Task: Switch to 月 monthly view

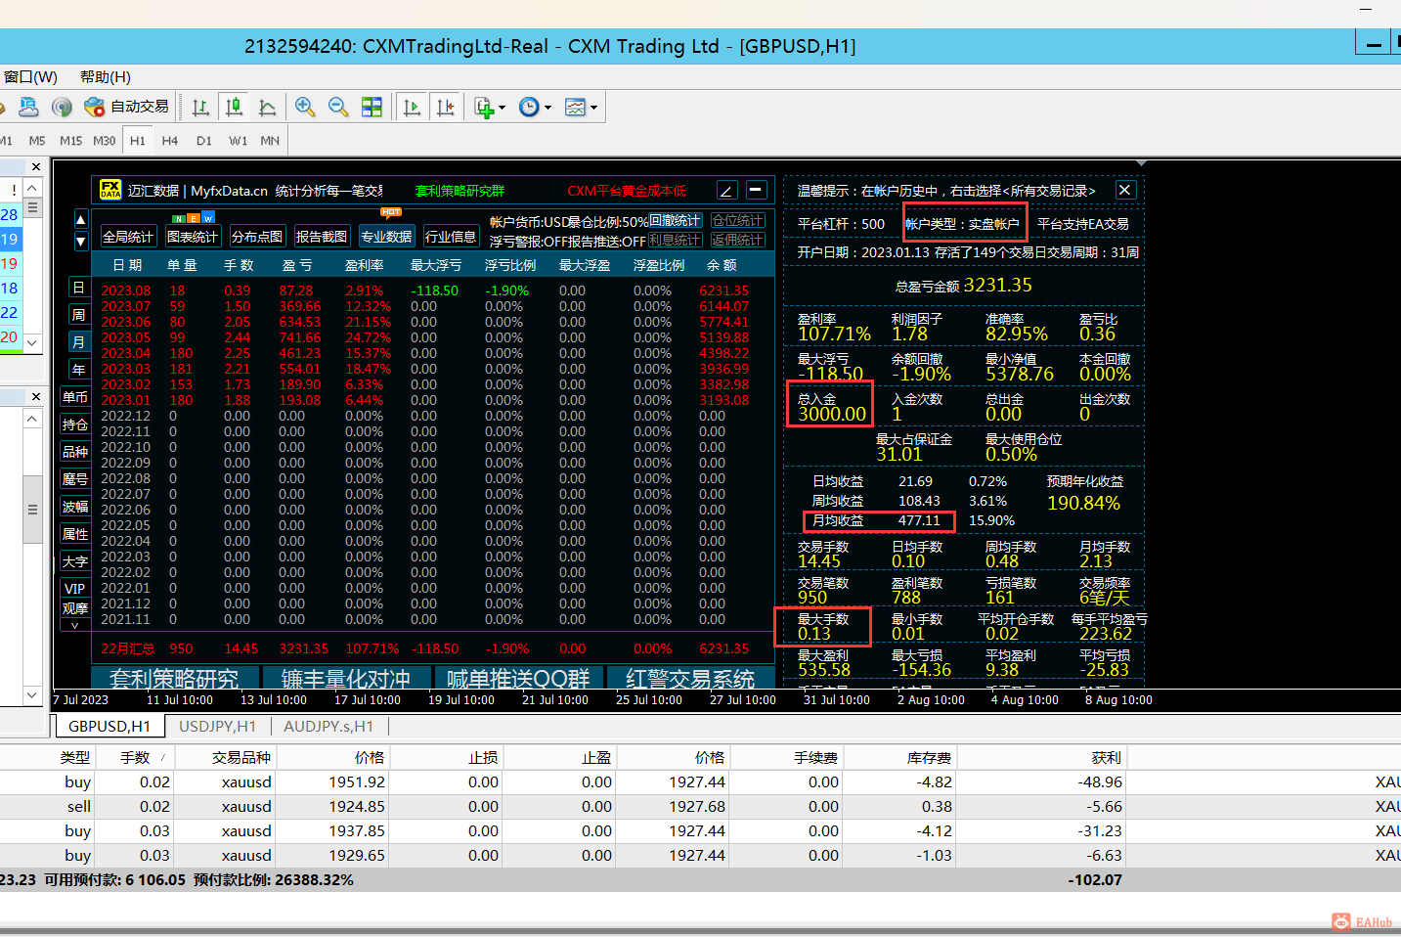Action: pyautogui.click(x=78, y=342)
